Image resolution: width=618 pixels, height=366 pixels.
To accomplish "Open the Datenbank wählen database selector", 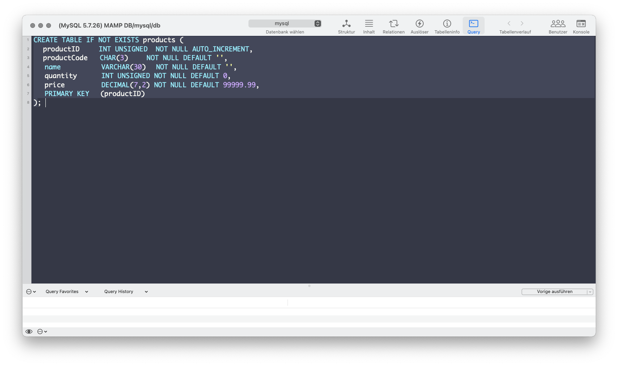I will coord(285,23).
